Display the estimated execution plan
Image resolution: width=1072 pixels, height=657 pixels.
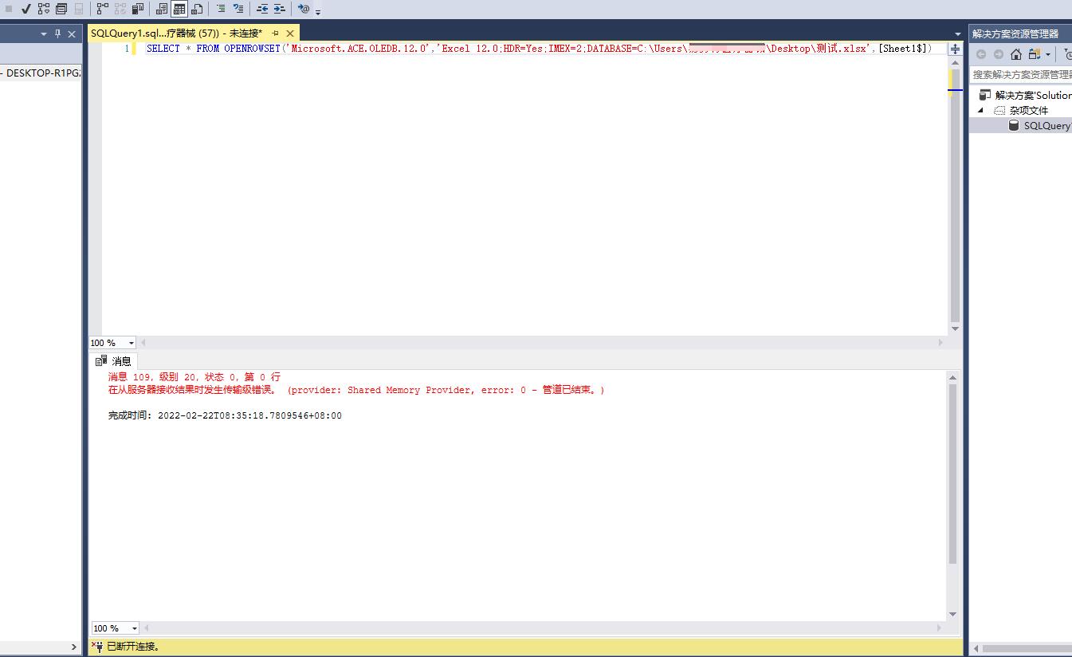[x=45, y=9]
